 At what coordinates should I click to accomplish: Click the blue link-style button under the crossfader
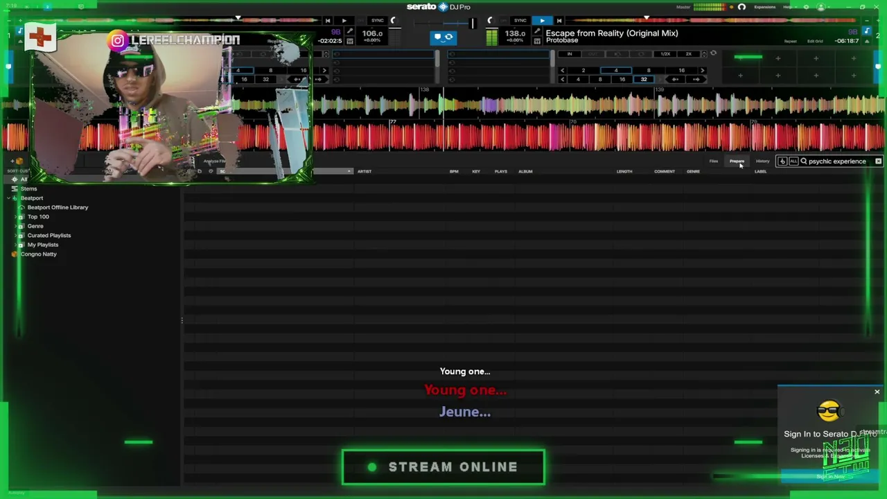(x=443, y=37)
